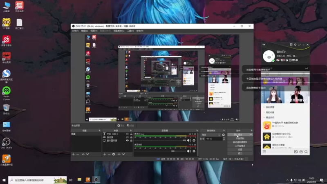
Task: Open YY welfare hall channel entry
Action: 285,126
